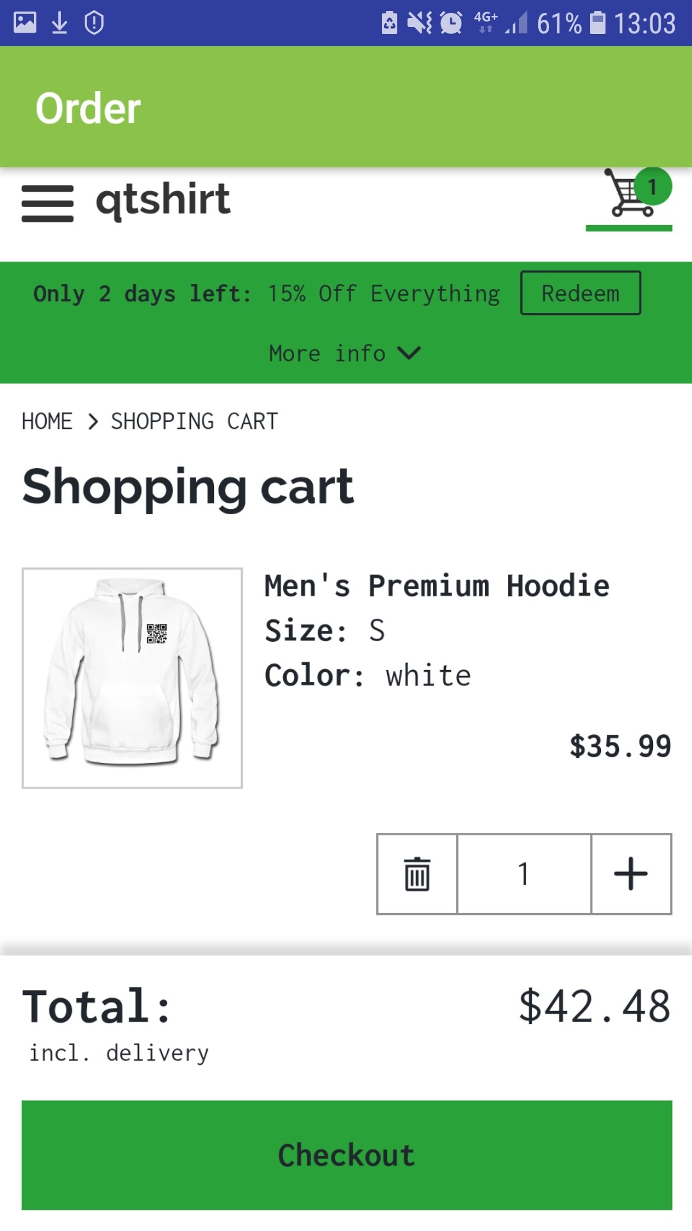Open the hamburger navigation menu

tap(47, 202)
